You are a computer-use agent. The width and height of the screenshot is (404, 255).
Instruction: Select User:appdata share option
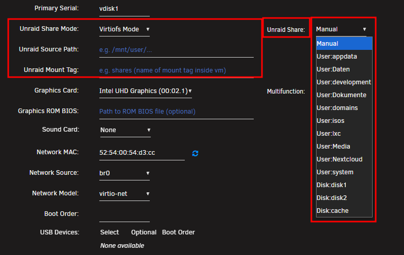click(344, 57)
